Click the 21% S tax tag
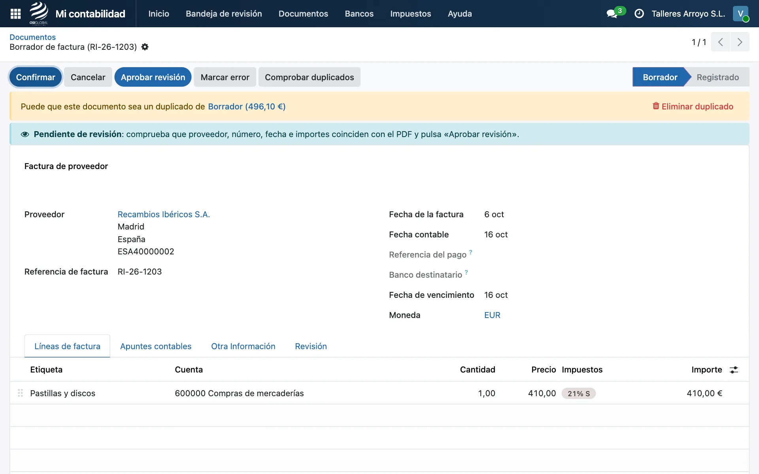 click(x=578, y=393)
